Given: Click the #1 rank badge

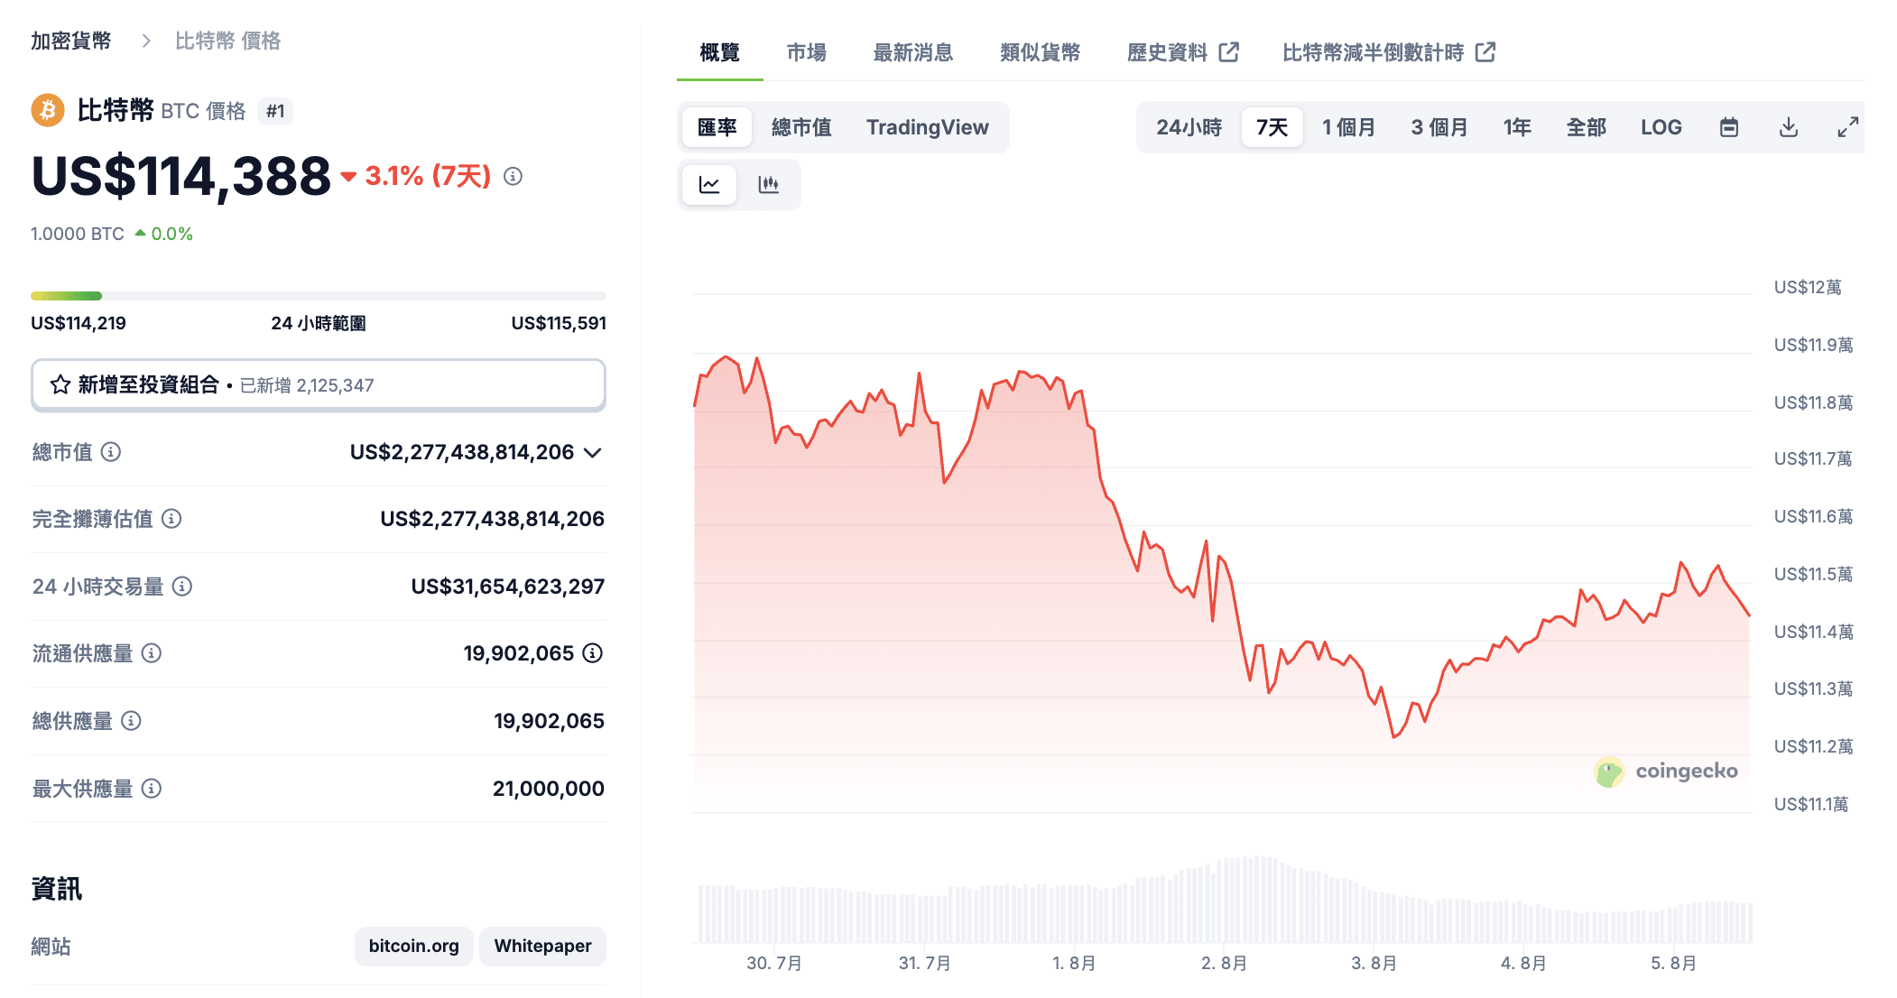Looking at the screenshot, I should click(275, 111).
